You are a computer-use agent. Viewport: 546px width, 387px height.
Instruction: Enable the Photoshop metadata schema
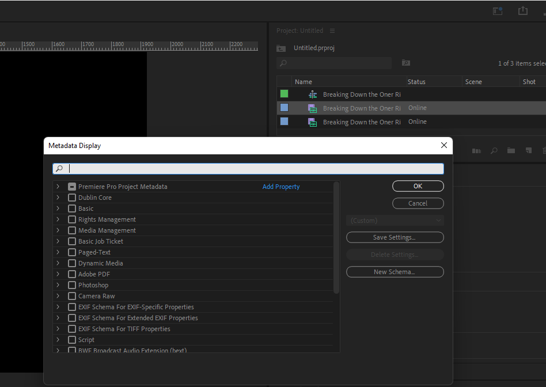71,285
